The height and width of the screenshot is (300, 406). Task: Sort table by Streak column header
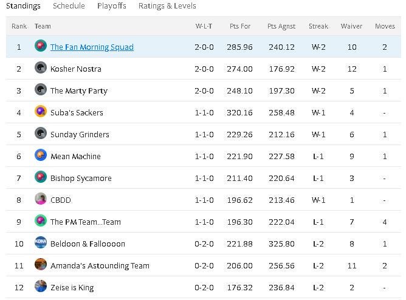coord(318,27)
